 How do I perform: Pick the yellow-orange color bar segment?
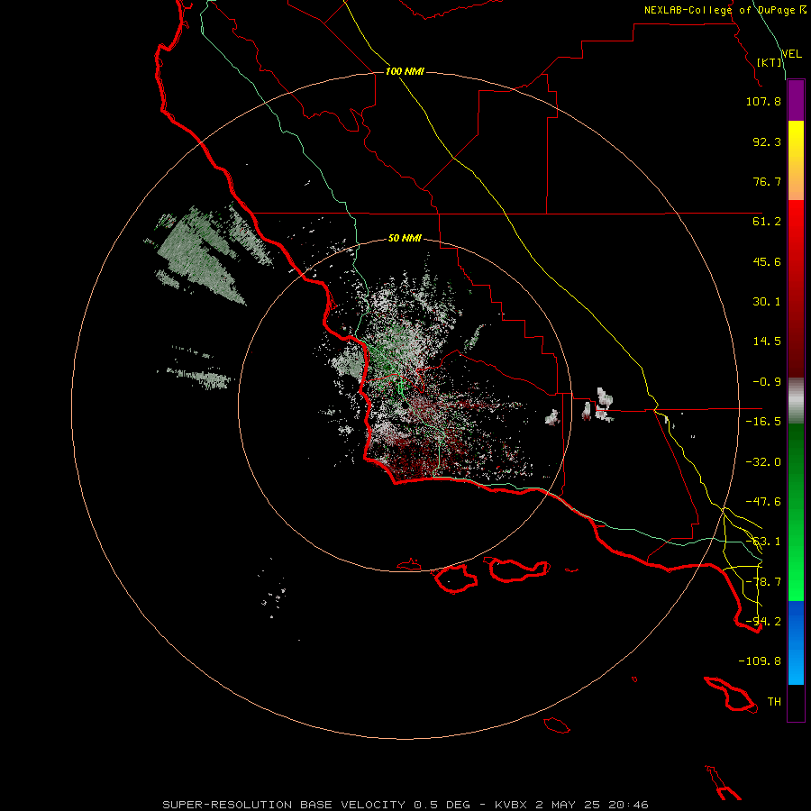point(796,160)
